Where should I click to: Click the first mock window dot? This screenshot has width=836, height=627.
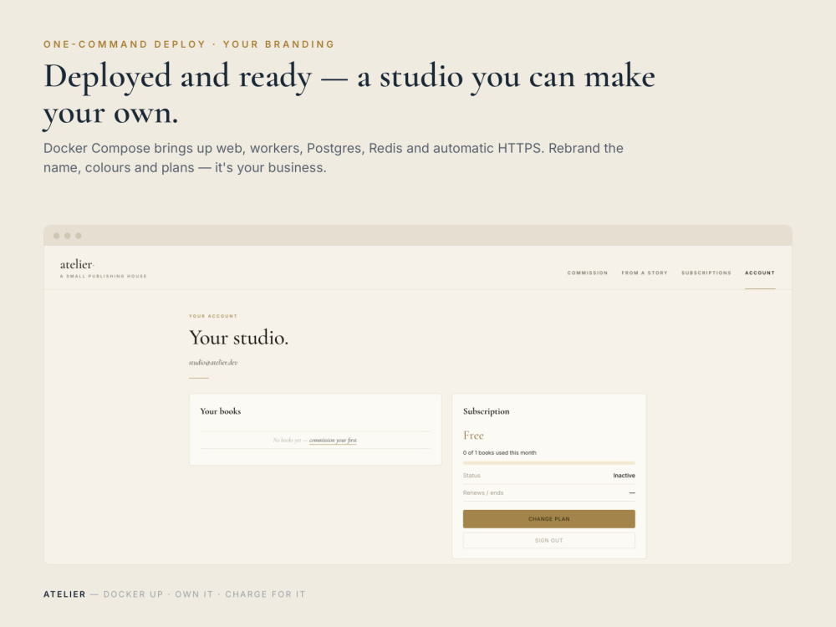click(57, 236)
